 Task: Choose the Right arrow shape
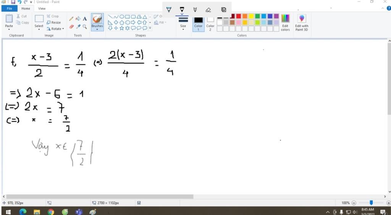pyautogui.click(x=133, y=22)
